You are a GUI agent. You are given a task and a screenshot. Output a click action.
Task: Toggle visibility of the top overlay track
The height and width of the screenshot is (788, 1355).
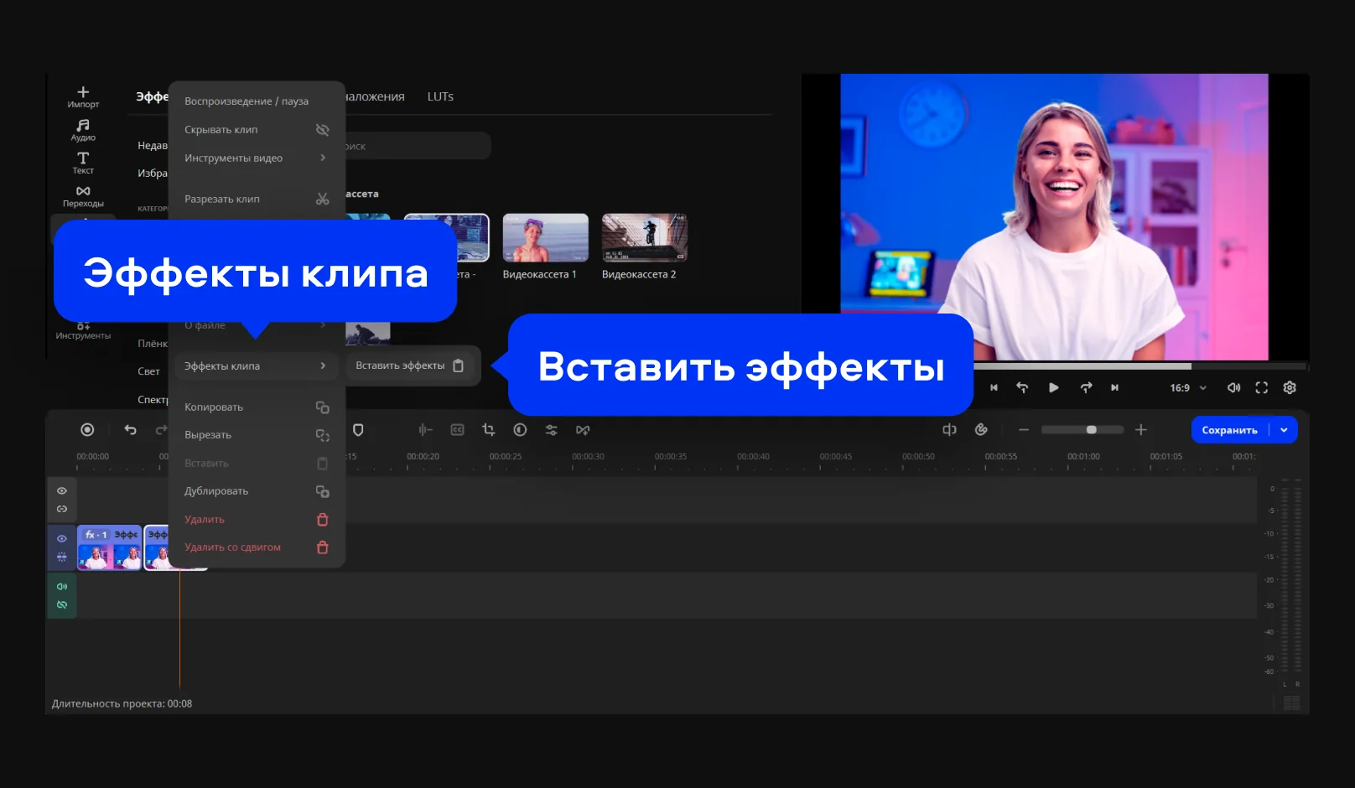click(62, 491)
